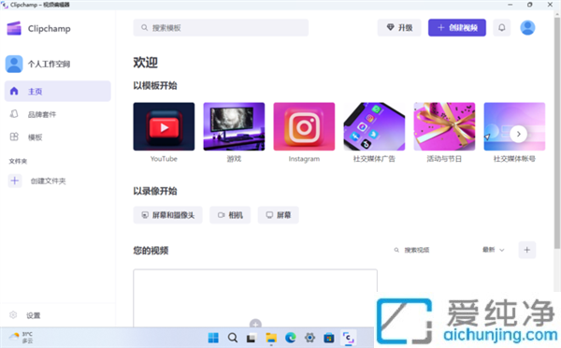The width and height of the screenshot is (561, 348).
Task: Click the 创建文件夹 label
Action: 48,181
